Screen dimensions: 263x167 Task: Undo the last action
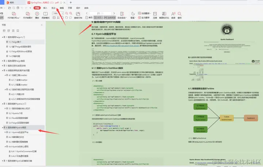[x=22, y=8]
